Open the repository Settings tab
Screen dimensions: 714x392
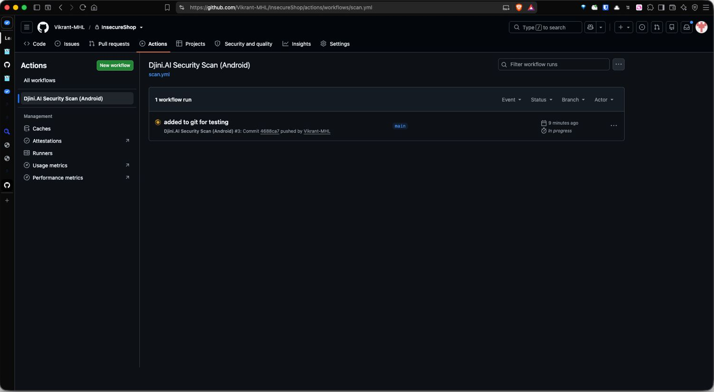pos(335,44)
